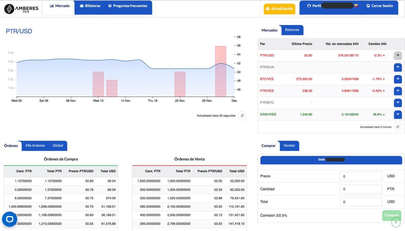The image size is (405, 231).
Task: Click the blue Saldo bar
Action: 331,160
